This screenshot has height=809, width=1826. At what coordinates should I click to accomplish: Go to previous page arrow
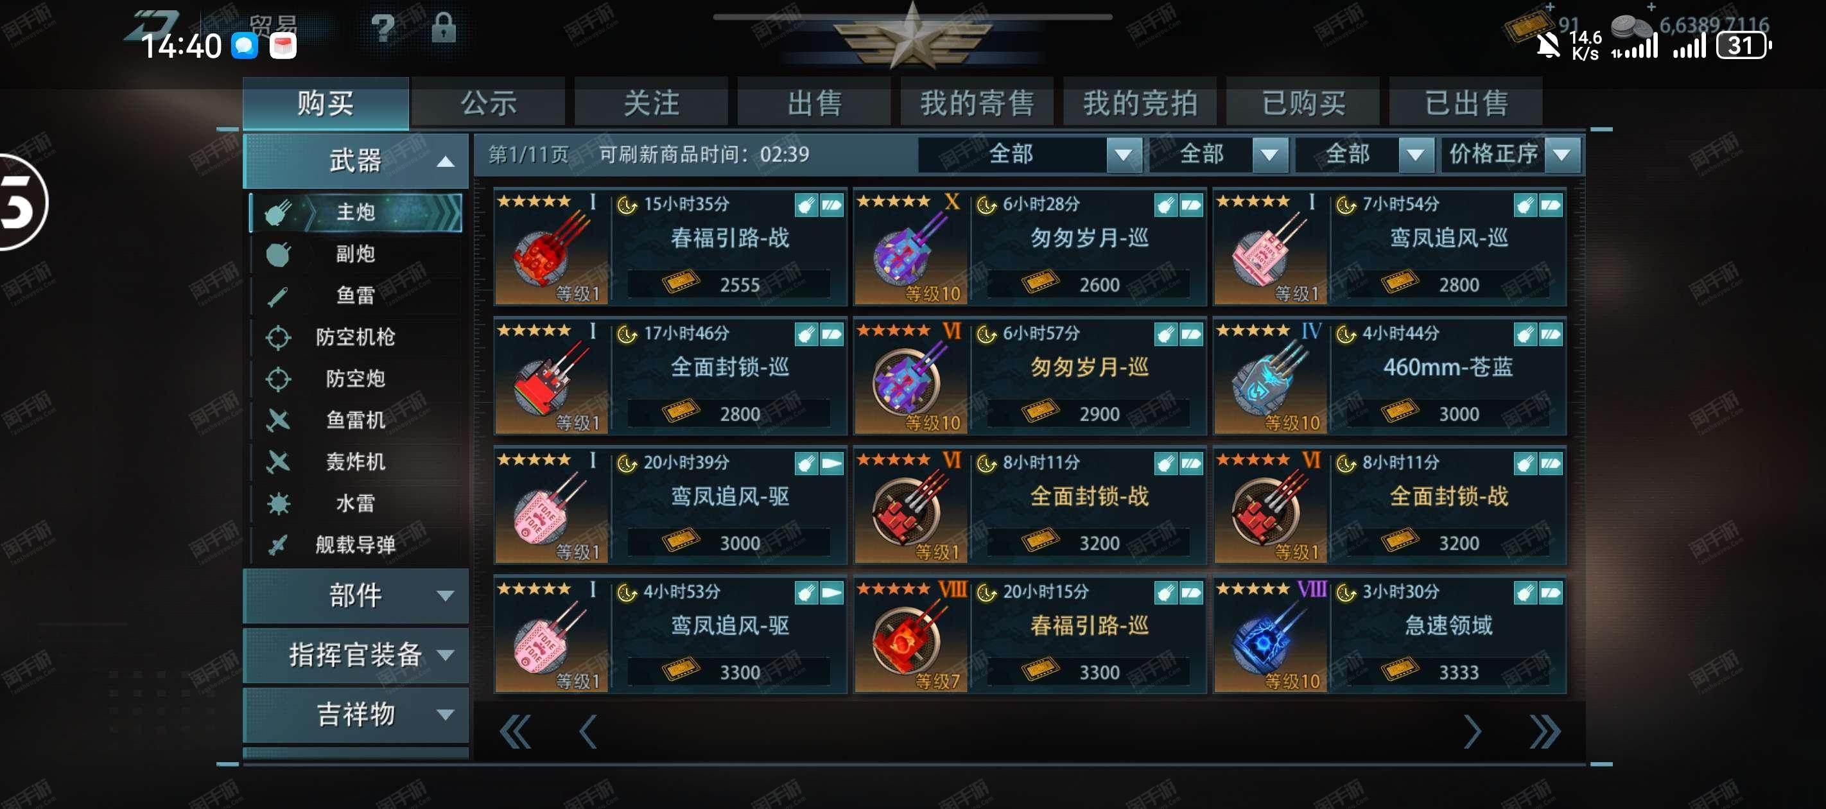(x=587, y=731)
